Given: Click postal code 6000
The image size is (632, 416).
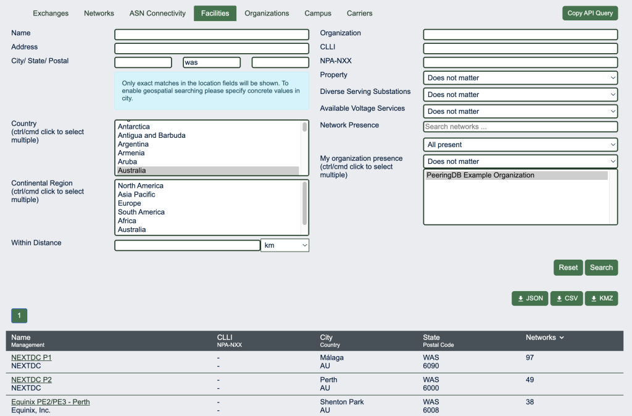Looking at the screenshot, I should pos(431,388).
